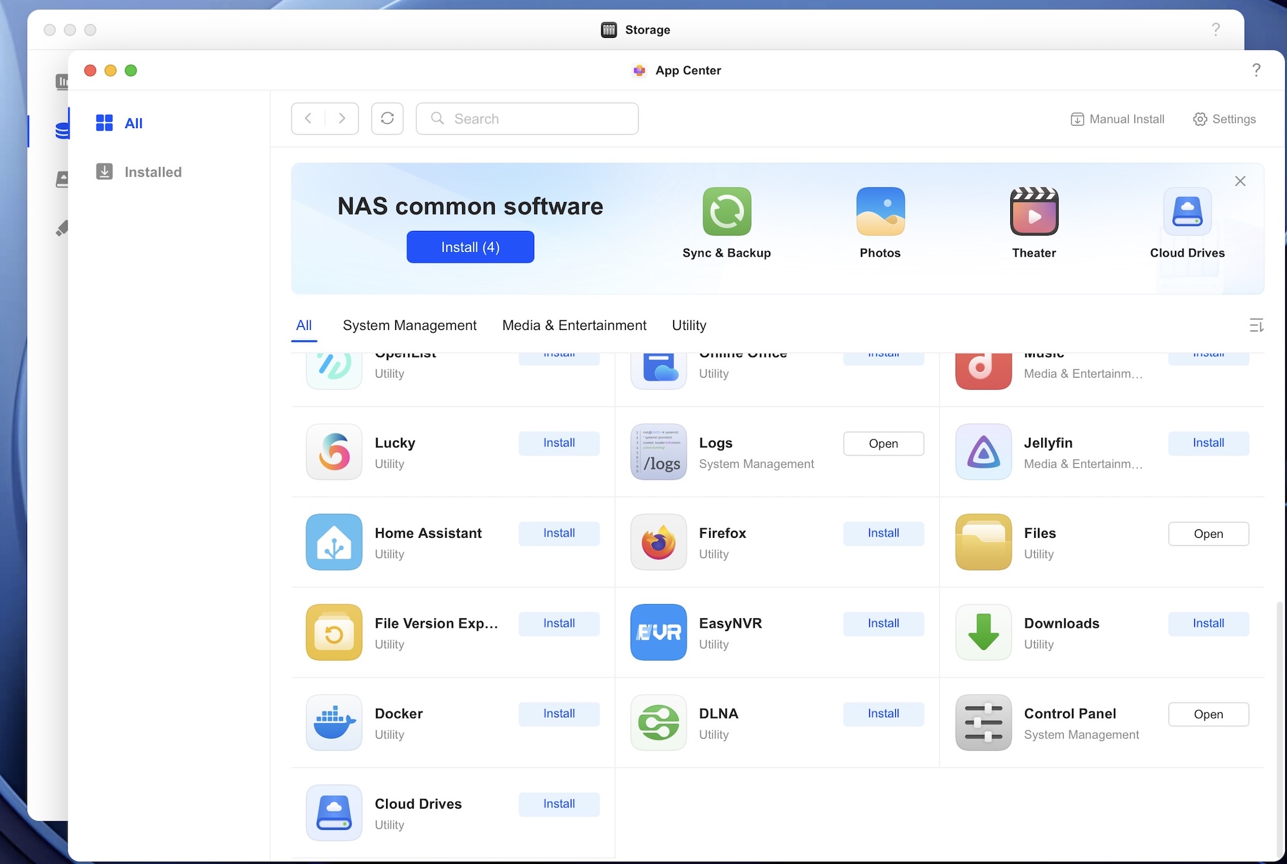Screen dimensions: 1287x864
Task: Click the forward navigation arrow
Action: [x=342, y=118]
